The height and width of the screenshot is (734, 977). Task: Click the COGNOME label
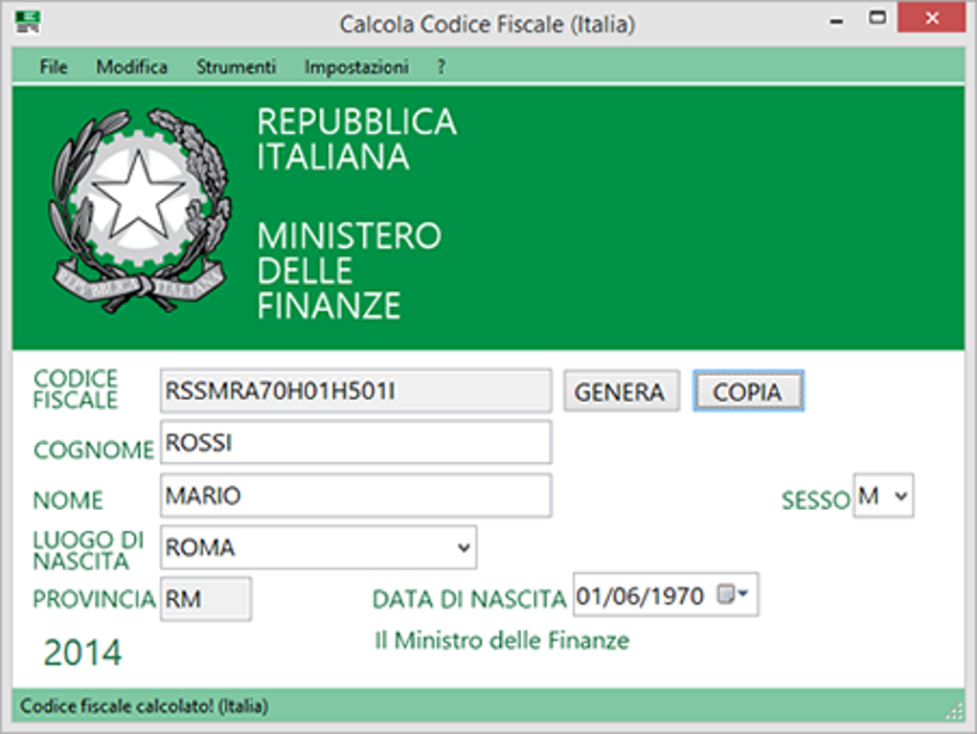[94, 450]
